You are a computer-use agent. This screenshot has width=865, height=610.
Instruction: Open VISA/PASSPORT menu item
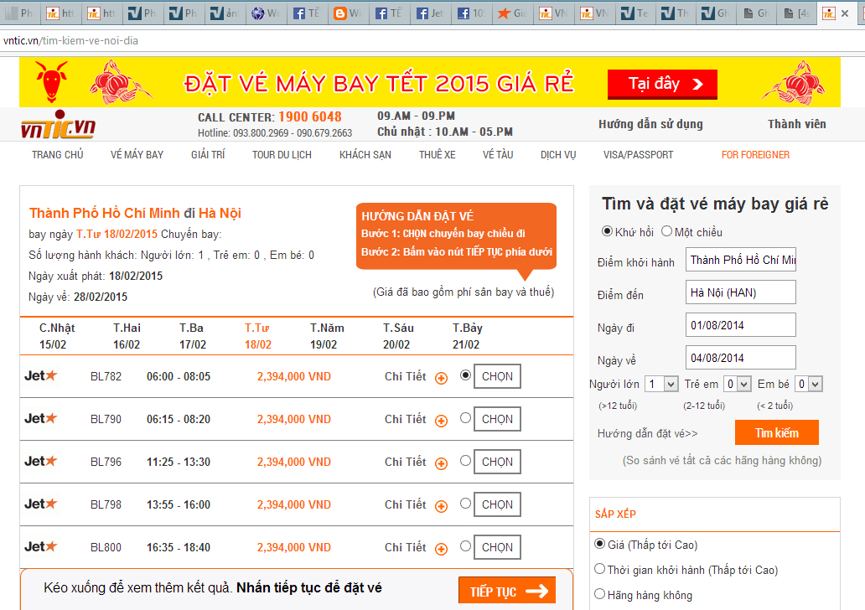coord(638,155)
